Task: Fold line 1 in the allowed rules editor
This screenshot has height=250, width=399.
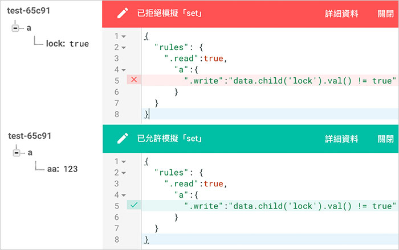Action: [124, 161]
